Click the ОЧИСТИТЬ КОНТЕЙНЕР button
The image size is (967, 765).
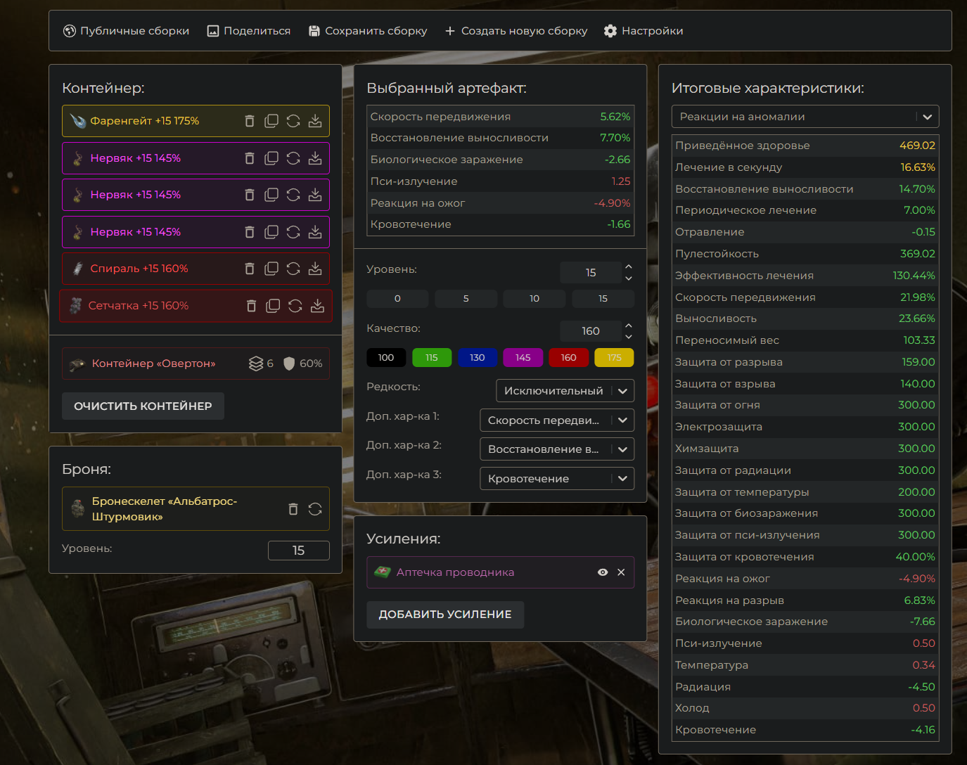[x=143, y=406]
